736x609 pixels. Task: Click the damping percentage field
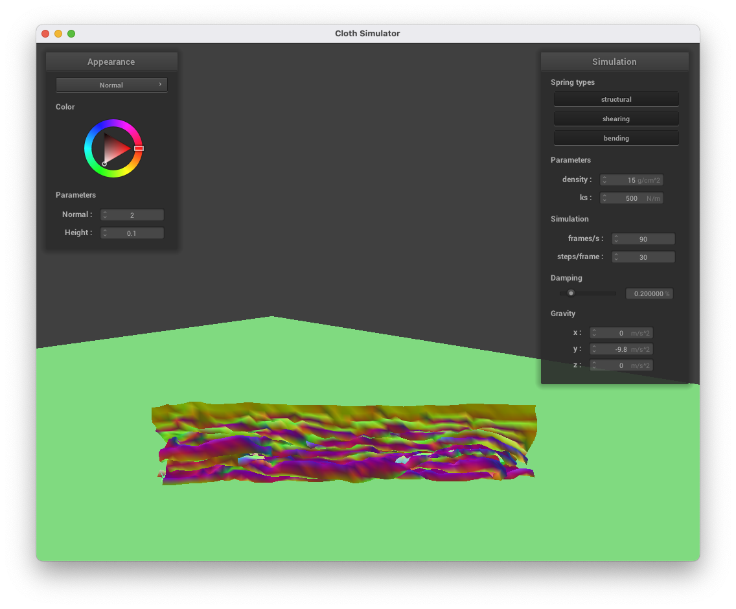click(649, 293)
